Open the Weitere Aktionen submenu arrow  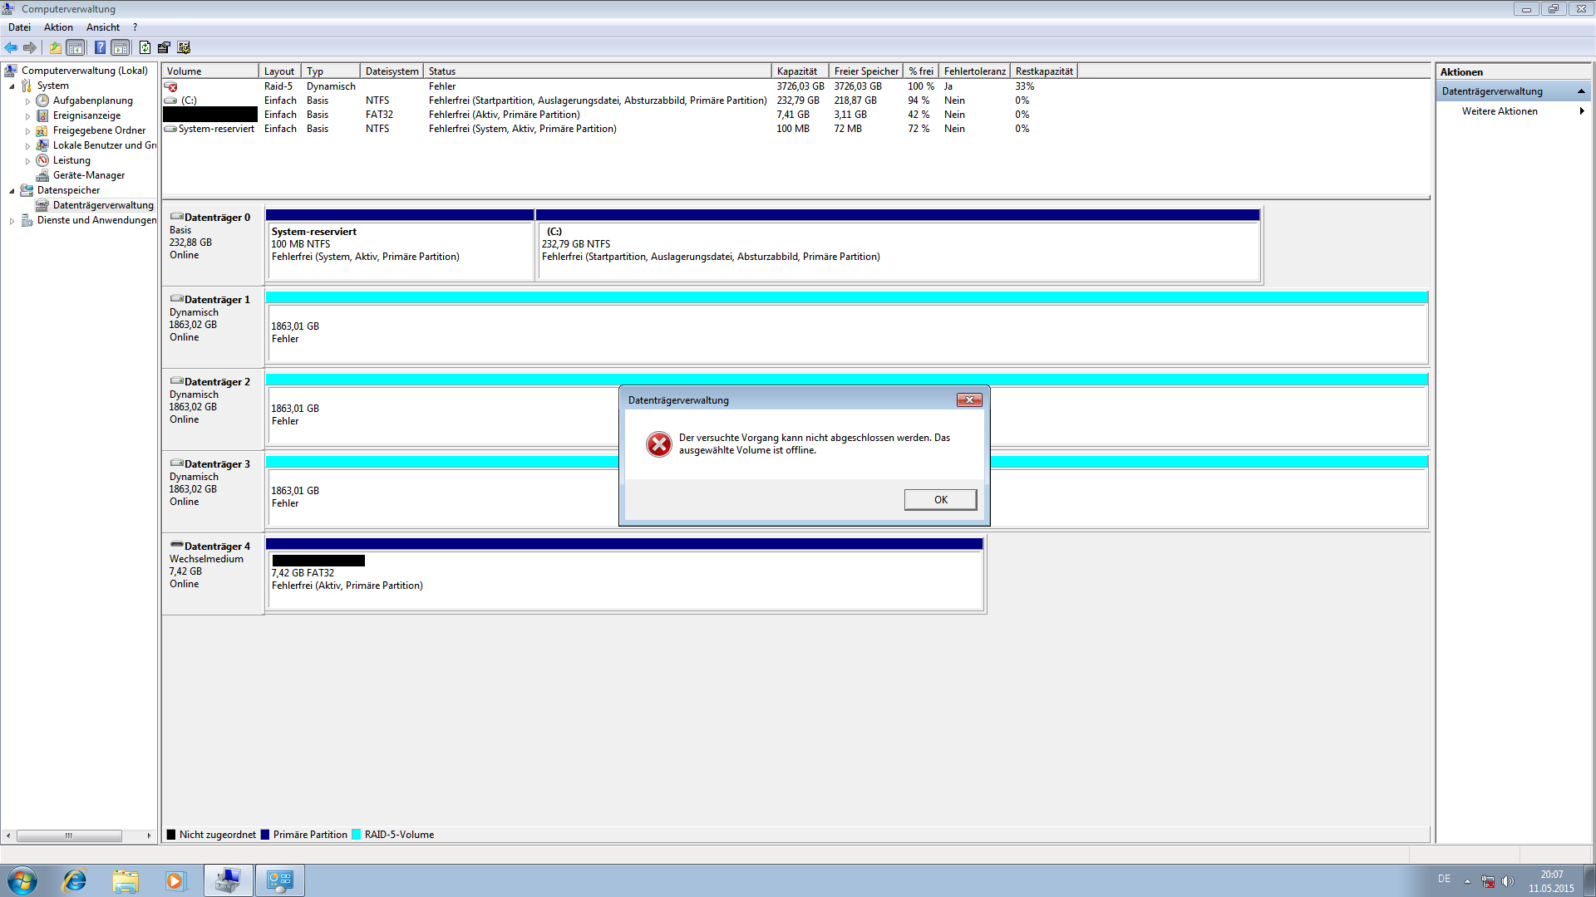[1581, 111]
